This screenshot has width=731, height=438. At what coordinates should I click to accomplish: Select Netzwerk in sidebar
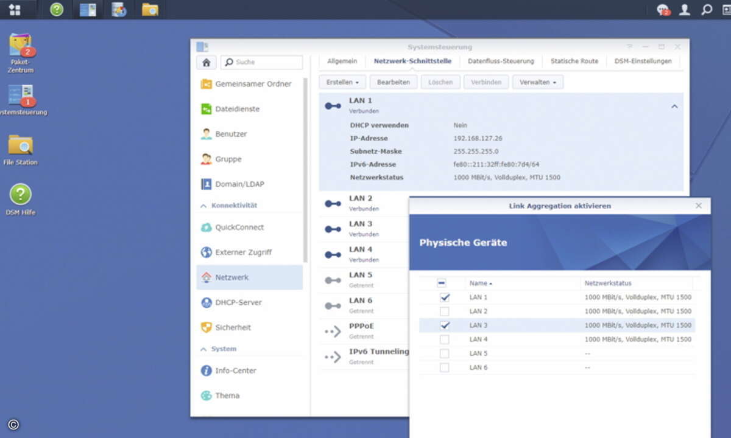[x=249, y=277]
